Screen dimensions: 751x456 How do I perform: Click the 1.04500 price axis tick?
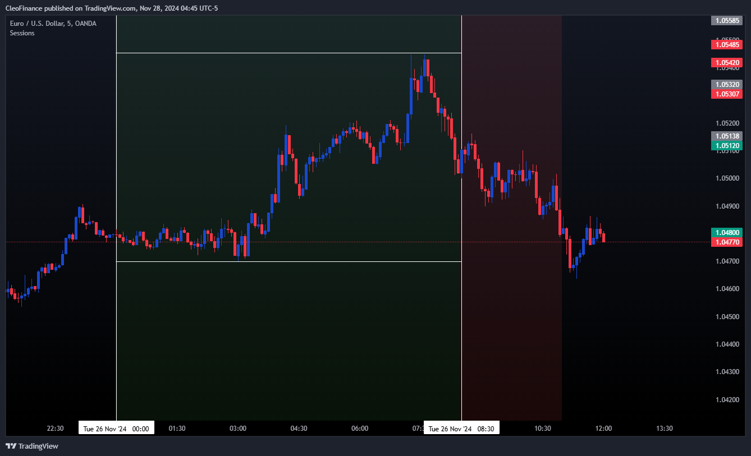tap(727, 316)
